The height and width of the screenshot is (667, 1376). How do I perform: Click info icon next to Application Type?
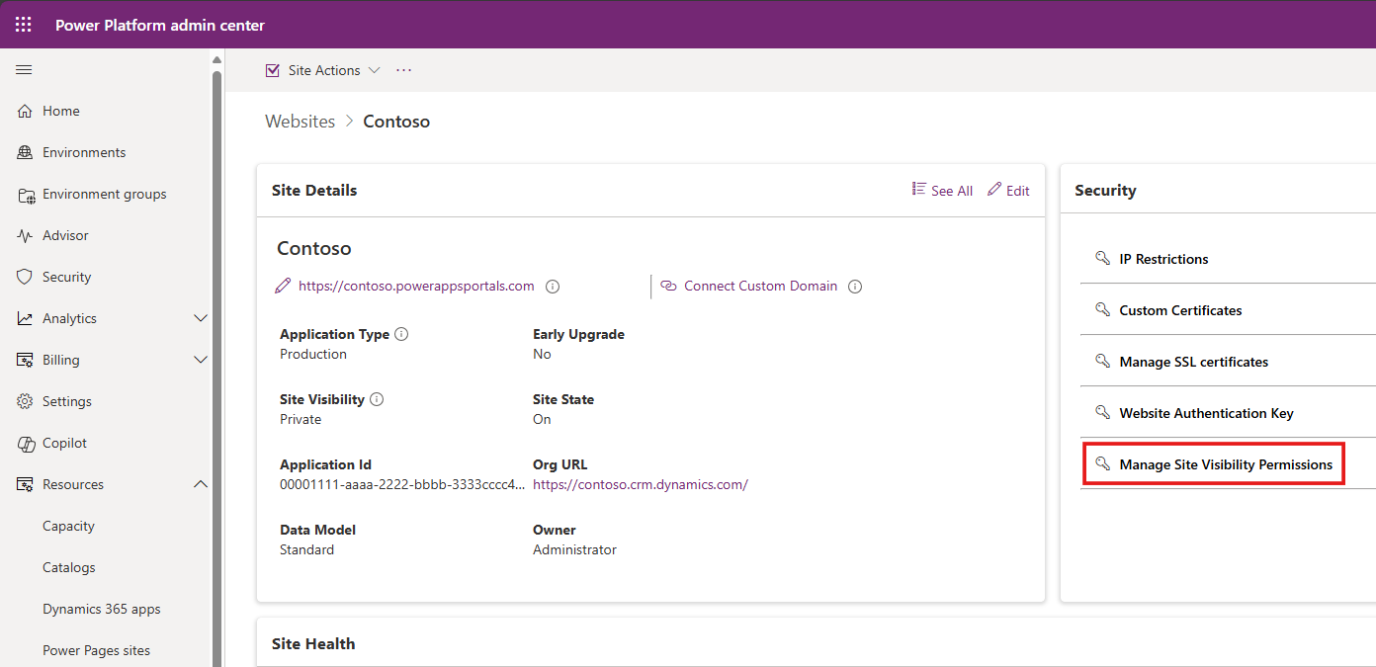coord(401,334)
